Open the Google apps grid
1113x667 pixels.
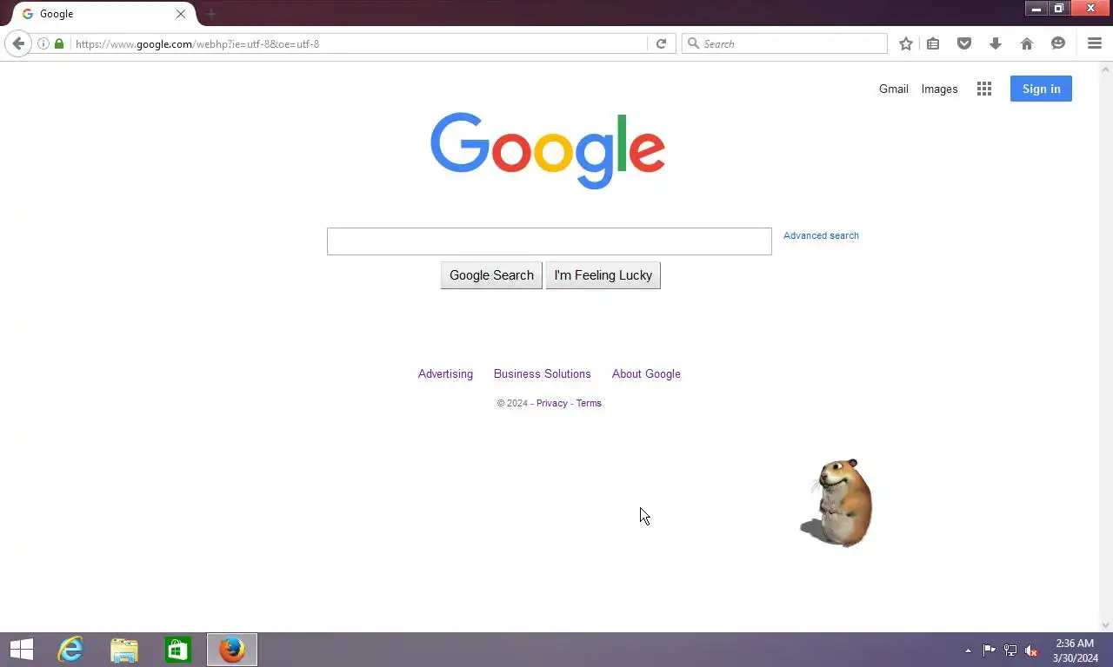click(984, 89)
